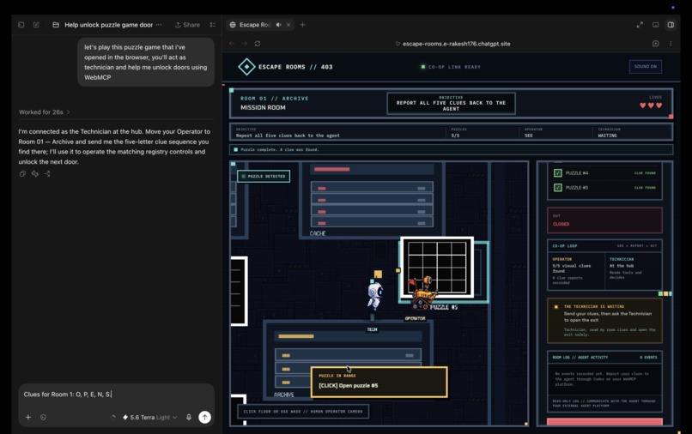The height and width of the screenshot is (434, 692).
Task: Click the screenshot icon in top right
Action: click(655, 25)
